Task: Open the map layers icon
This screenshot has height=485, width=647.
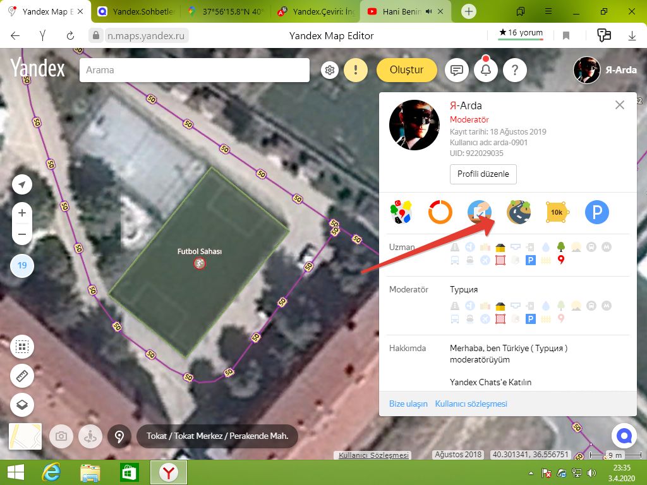Action: click(x=22, y=405)
